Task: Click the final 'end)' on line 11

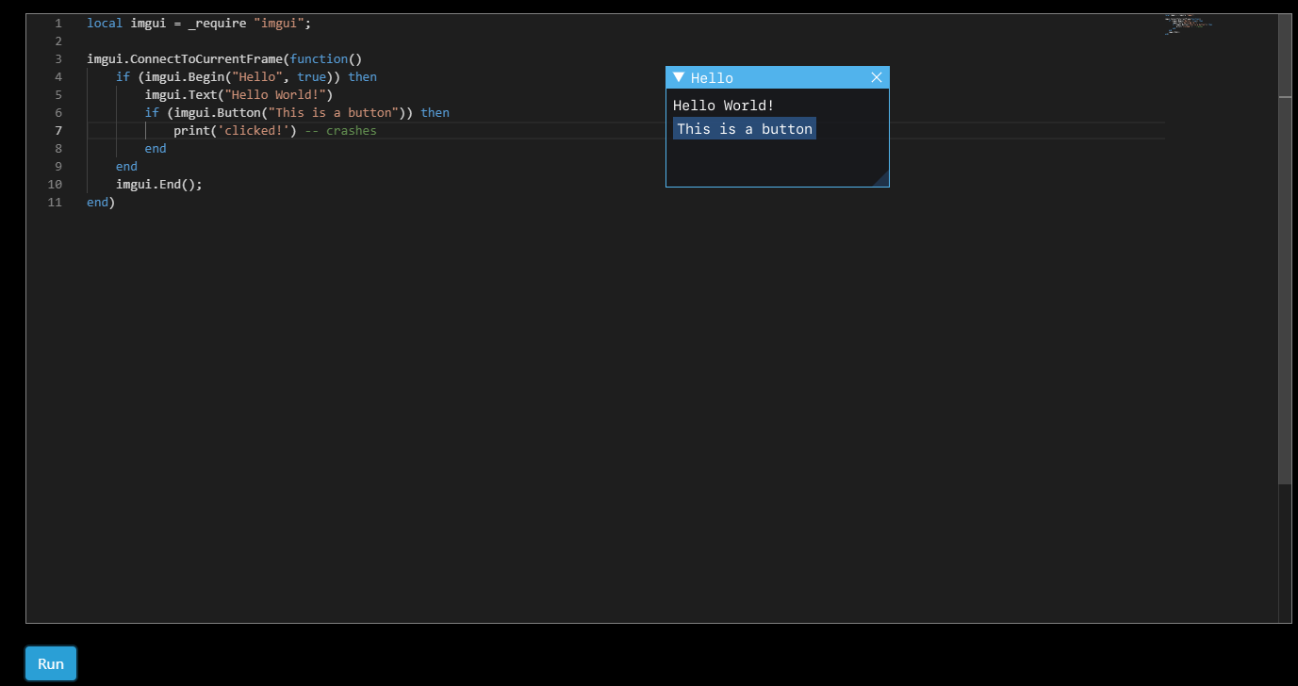Action: click(98, 202)
